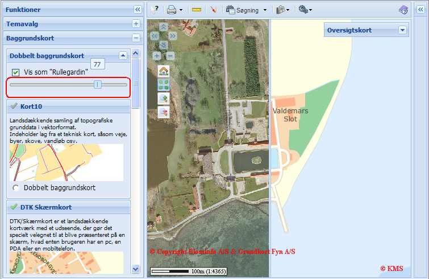Click the 100m (1:4365) scale bar
429x279 pixels.
coord(189,272)
